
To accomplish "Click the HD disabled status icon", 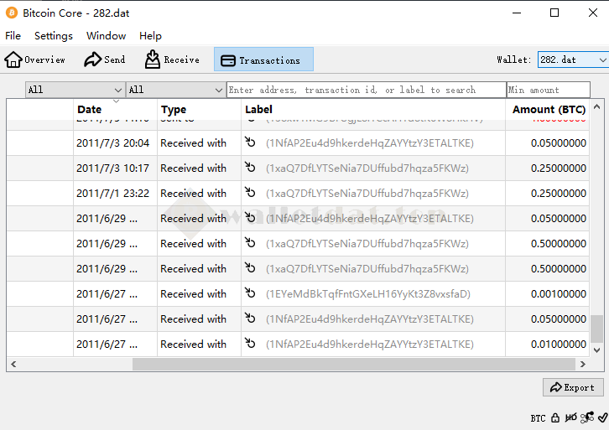I will (x=571, y=417).
